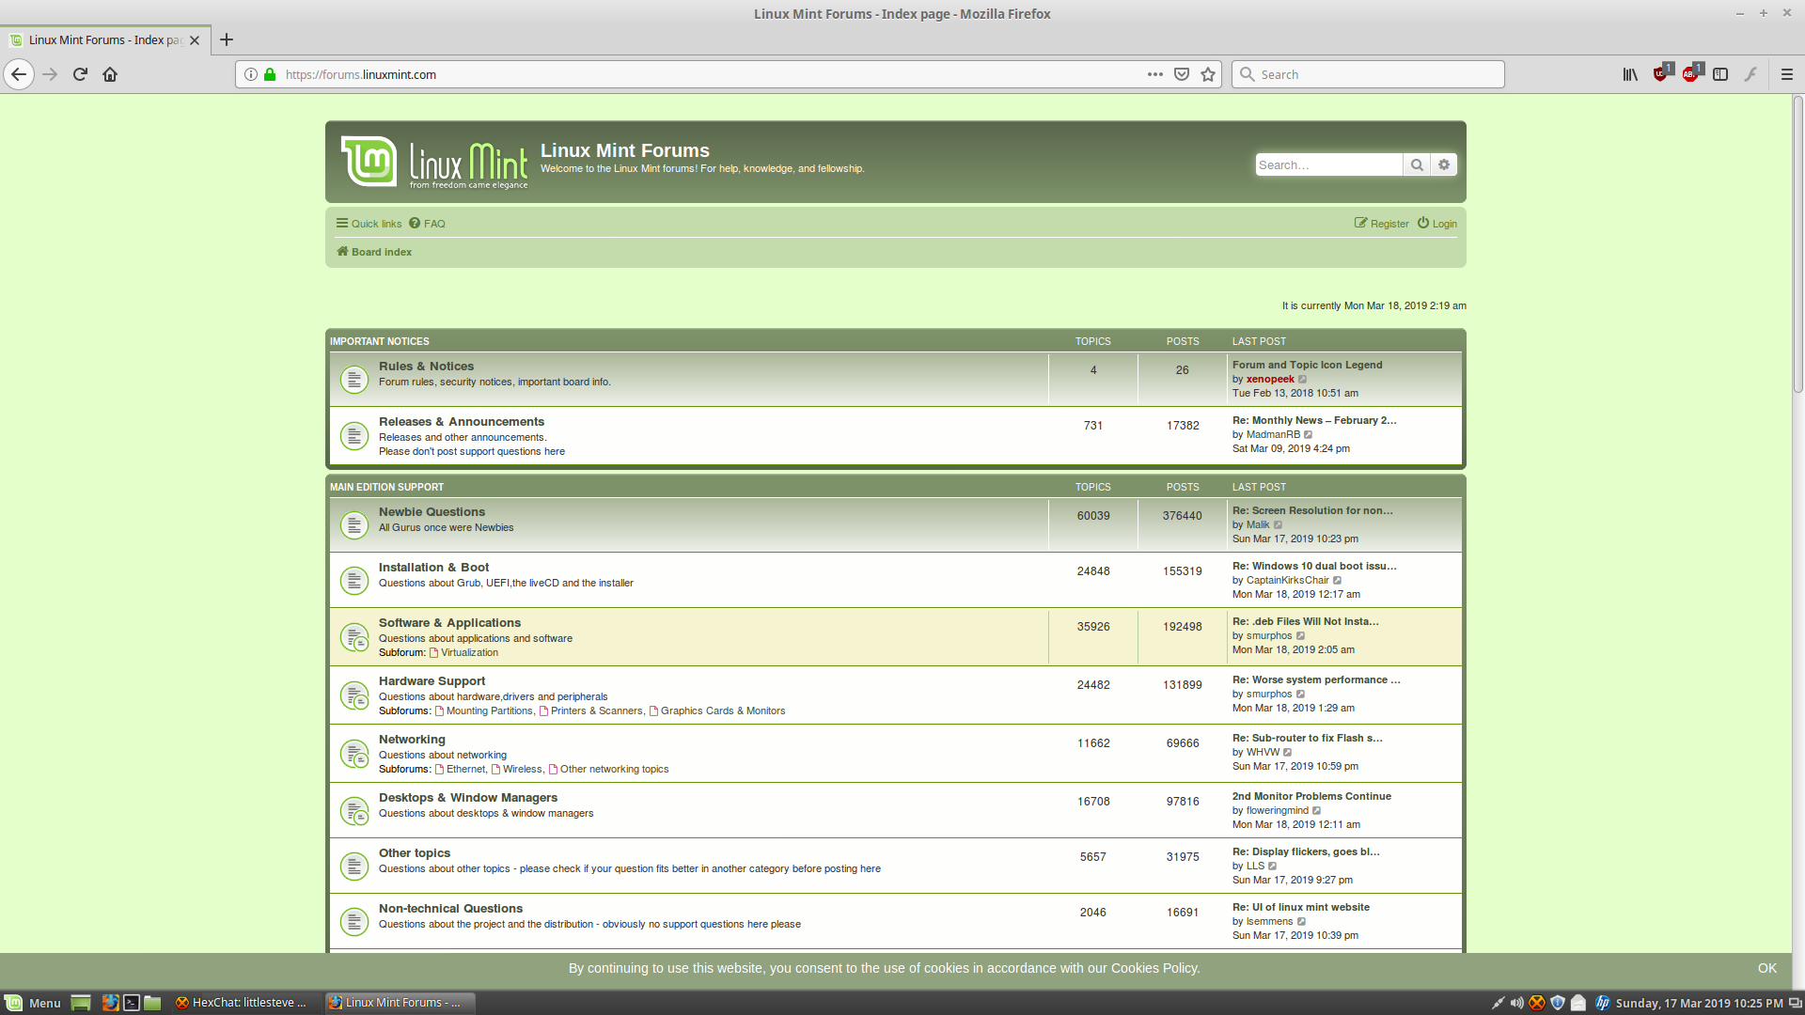This screenshot has width=1805, height=1015.
Task: Open last post 'Forum and Topic Icon Legend'
Action: [1307, 366]
